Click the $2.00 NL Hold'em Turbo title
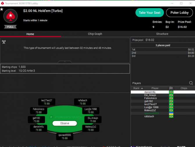Image resolution: width=195 pixels, height=147 pixels. [43, 11]
